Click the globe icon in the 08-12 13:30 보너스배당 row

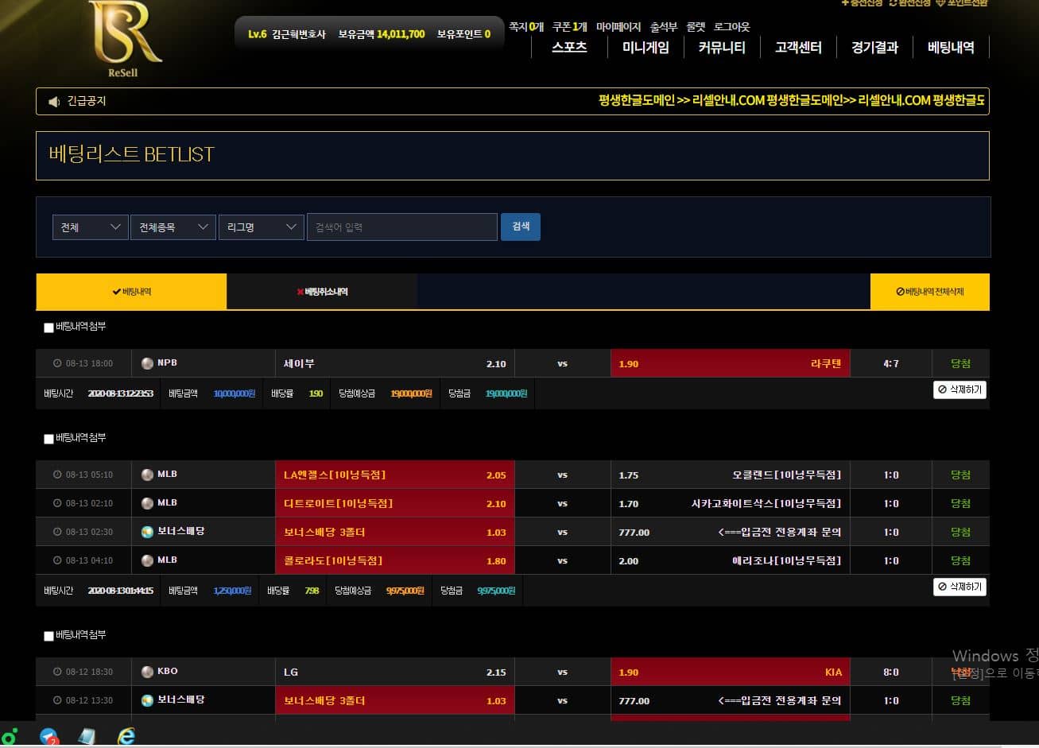click(x=147, y=700)
